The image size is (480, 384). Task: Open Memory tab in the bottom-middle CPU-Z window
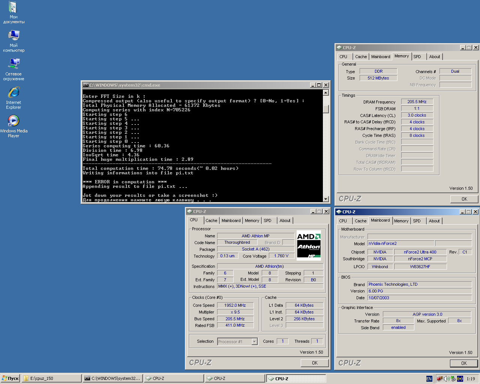point(252,220)
